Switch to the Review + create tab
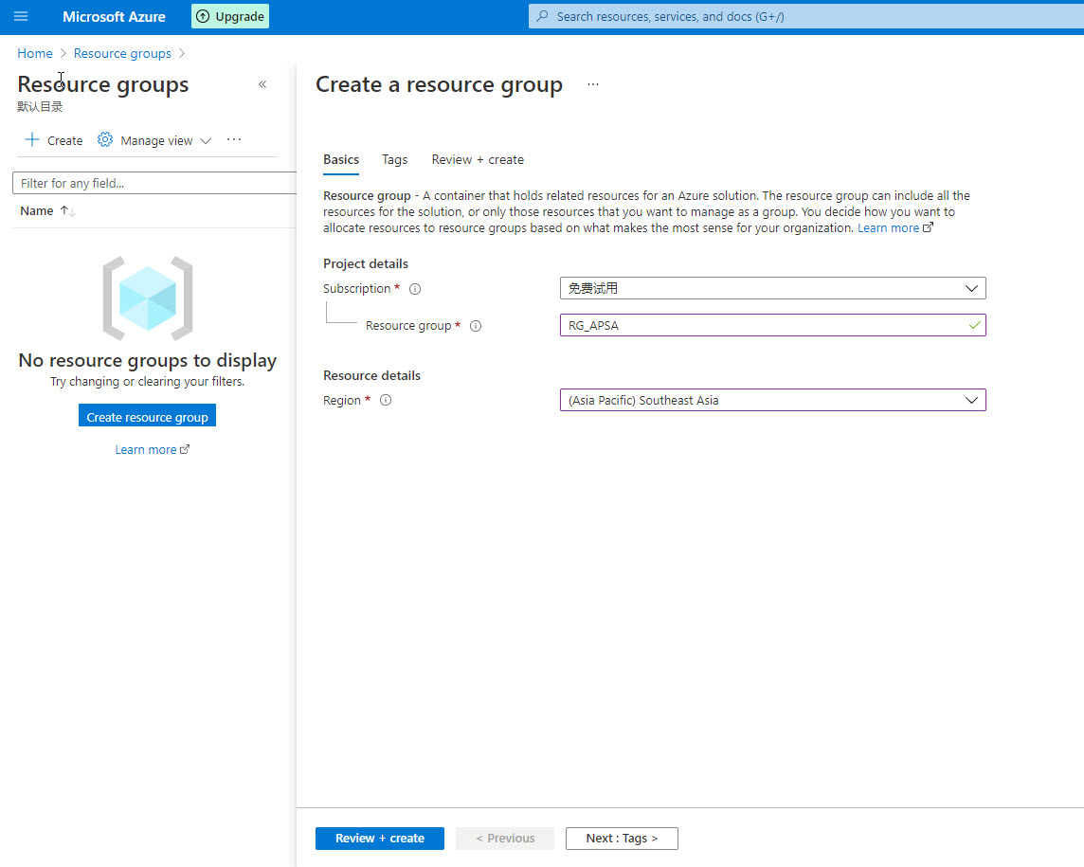This screenshot has width=1084, height=867. click(x=478, y=159)
